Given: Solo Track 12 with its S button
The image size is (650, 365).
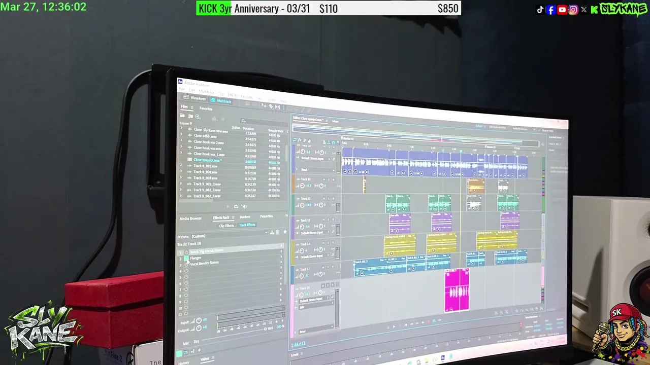Looking at the screenshot, I should click(x=329, y=199).
